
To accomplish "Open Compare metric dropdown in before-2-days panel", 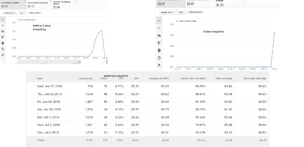I will [x=10, y=13].
